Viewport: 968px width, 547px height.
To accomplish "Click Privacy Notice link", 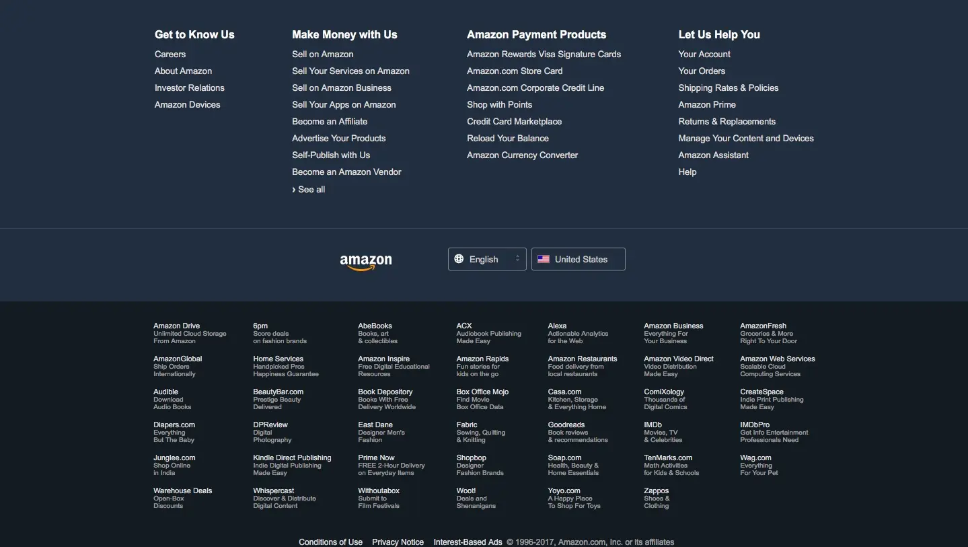I will coord(398,542).
